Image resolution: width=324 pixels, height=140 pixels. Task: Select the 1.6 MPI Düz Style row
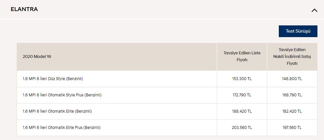coord(167,79)
